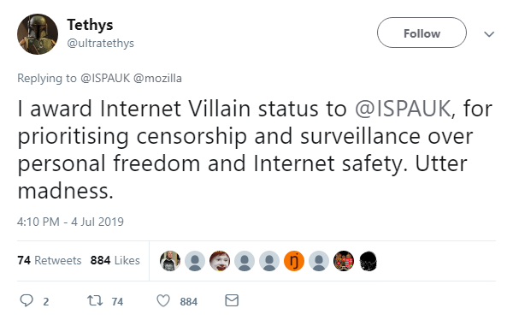Click the Tethys display name
Screen dimensions: 513x320
[x=90, y=25]
